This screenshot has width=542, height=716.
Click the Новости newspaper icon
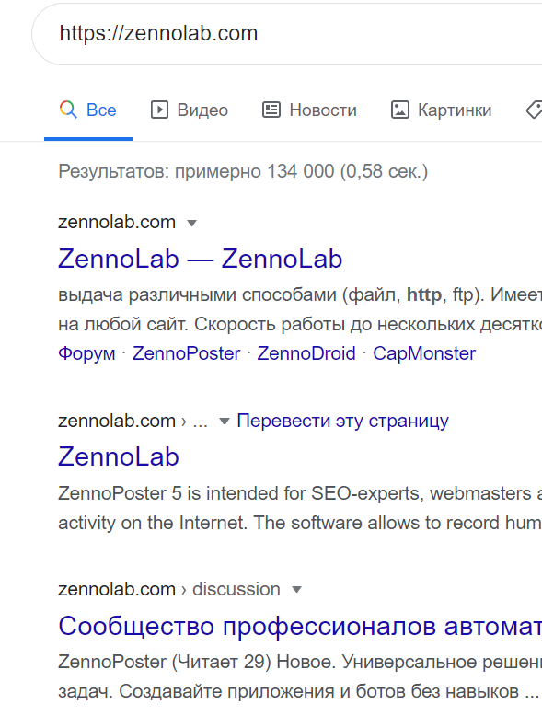pos(271,110)
